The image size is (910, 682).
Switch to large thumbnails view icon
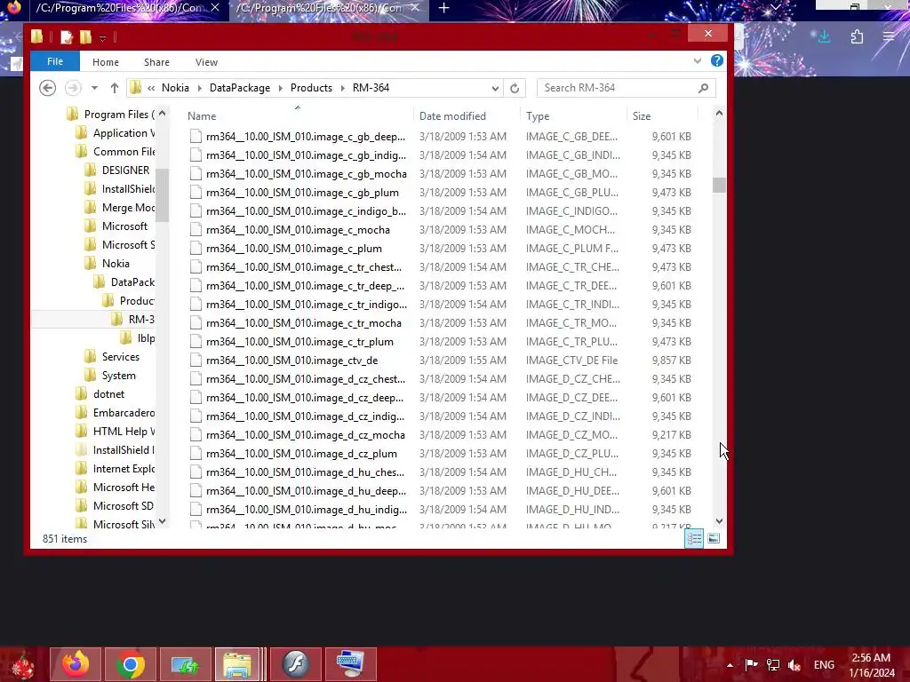714,538
